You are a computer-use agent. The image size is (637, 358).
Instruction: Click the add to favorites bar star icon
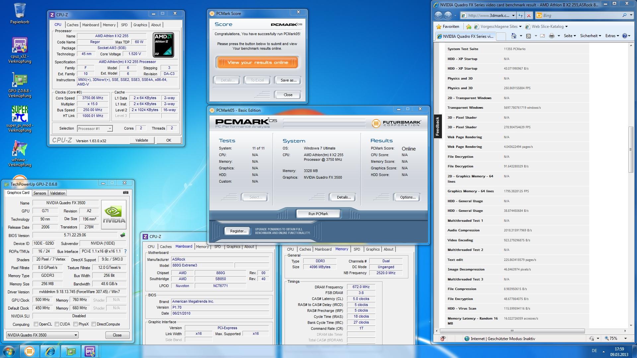[468, 27]
